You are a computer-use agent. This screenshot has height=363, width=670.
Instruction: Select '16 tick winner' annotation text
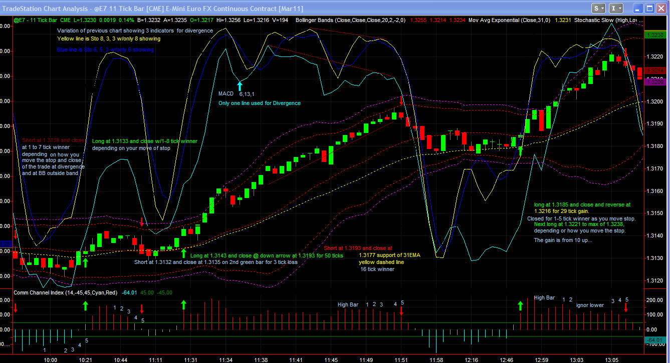377,269
